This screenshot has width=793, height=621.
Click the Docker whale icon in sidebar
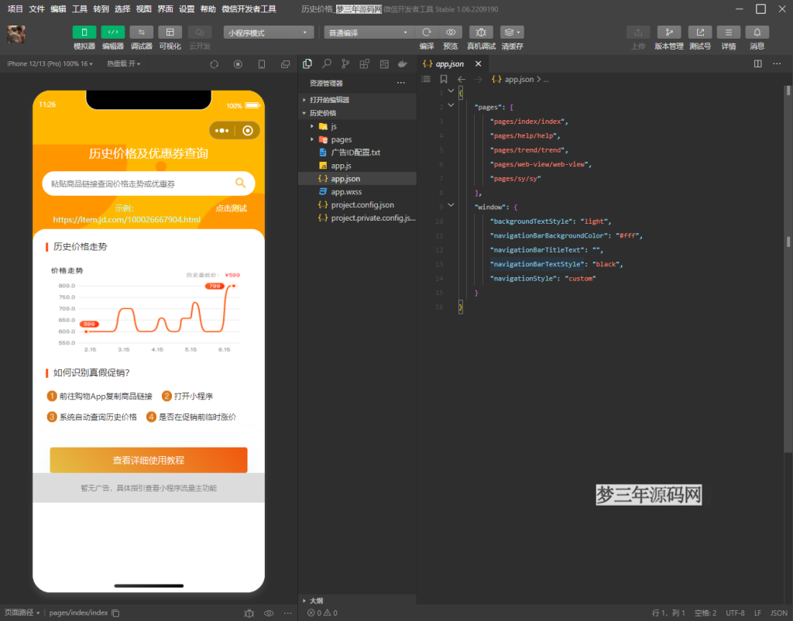(402, 64)
